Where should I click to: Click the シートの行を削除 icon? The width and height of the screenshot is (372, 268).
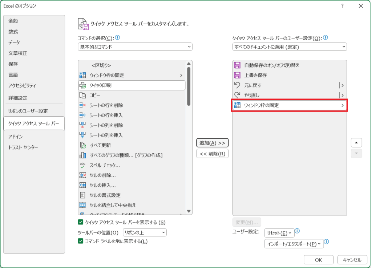[x=82, y=105]
